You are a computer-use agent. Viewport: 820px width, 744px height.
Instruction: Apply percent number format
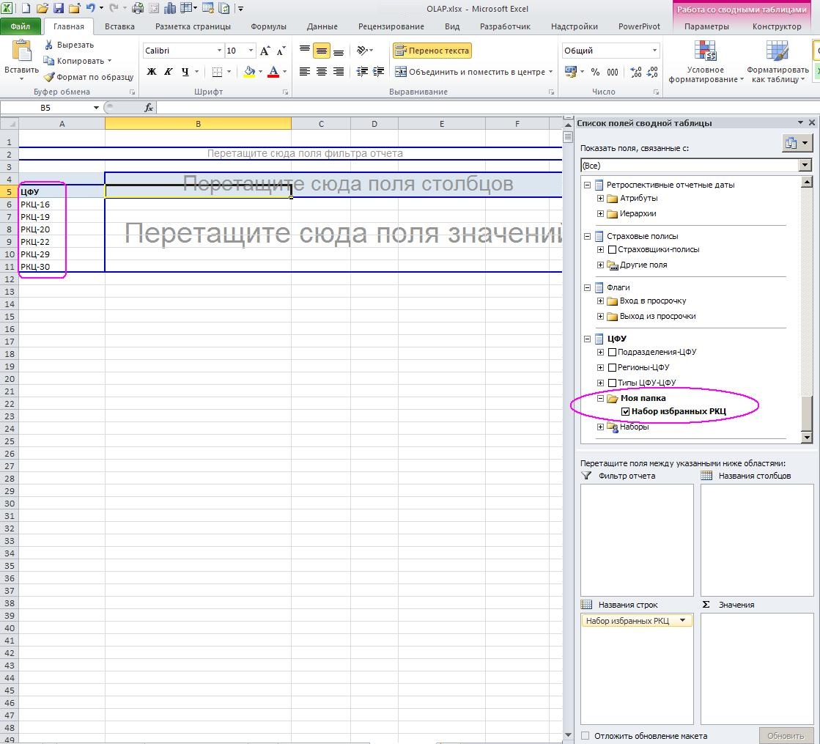tap(595, 73)
